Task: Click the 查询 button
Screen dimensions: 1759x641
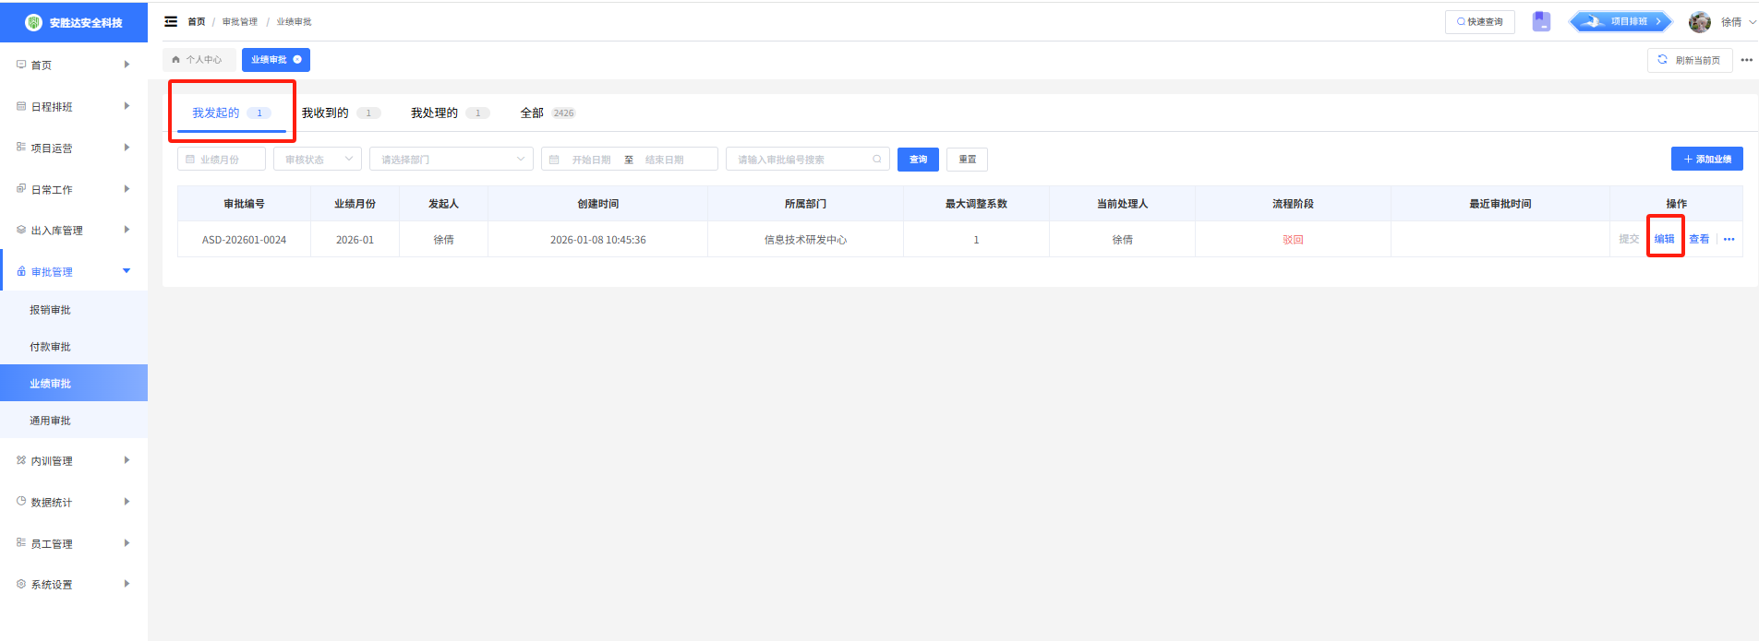Action: pyautogui.click(x=918, y=160)
